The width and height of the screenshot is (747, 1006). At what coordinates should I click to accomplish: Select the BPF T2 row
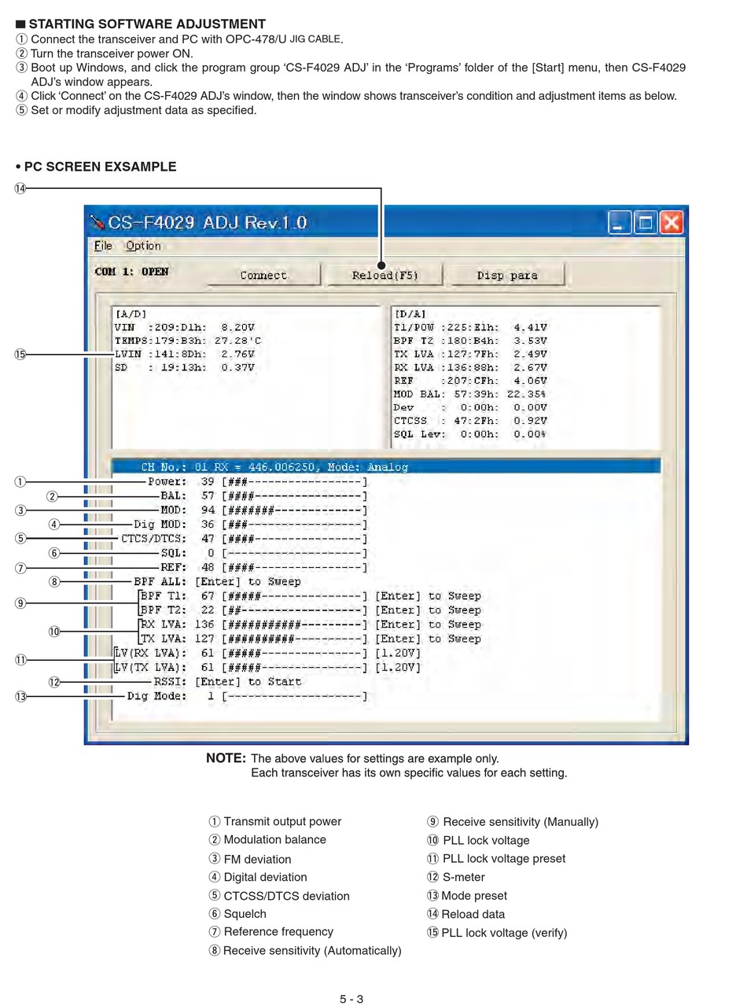tap(311, 610)
